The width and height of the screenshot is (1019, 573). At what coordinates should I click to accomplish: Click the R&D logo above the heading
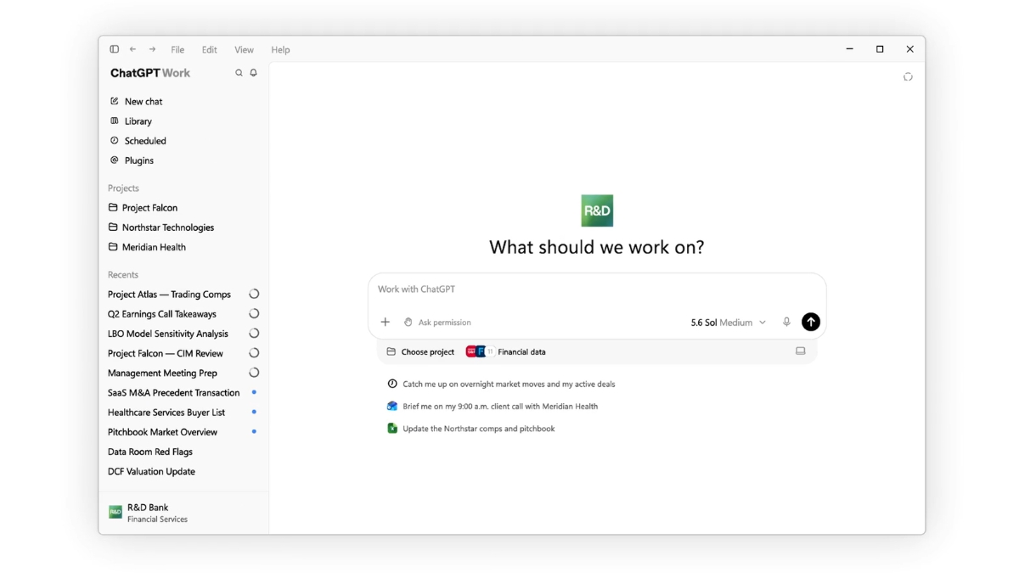click(597, 211)
